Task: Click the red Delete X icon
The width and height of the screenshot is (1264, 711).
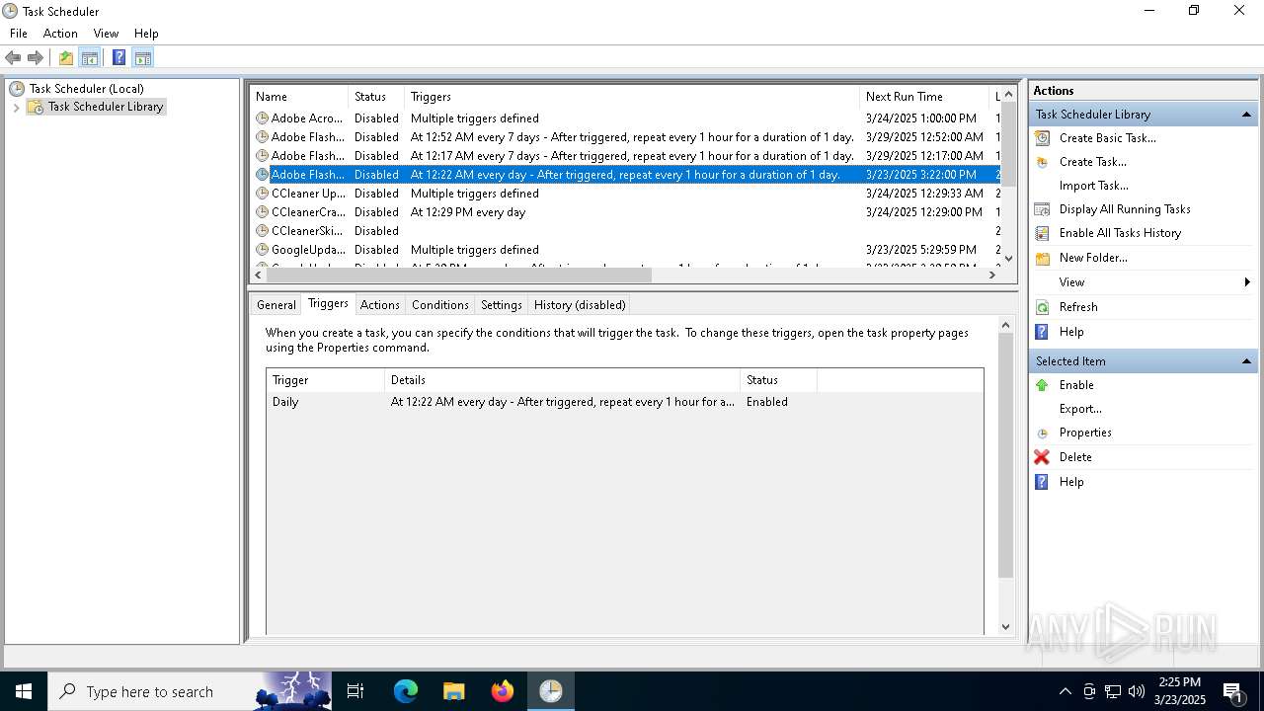Action: tap(1042, 457)
